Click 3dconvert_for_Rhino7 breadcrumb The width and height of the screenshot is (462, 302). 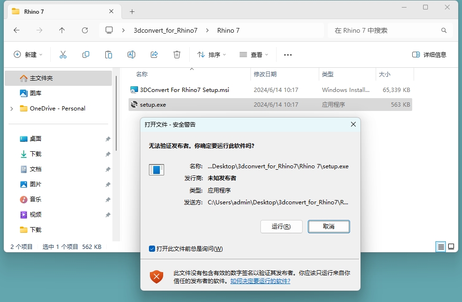(166, 30)
